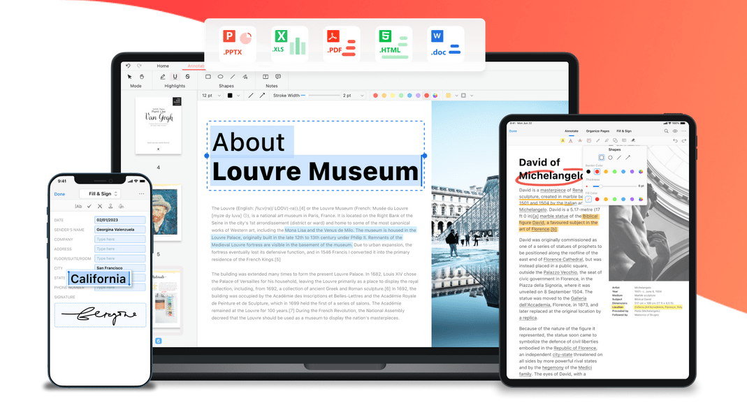The height and width of the screenshot is (405, 747).
Task: Click the search magnifier on tablet
Action: [x=666, y=131]
